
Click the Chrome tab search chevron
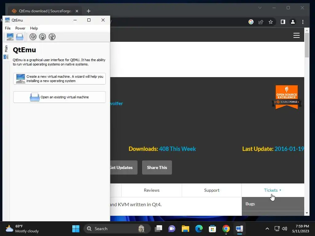coord(260,8)
